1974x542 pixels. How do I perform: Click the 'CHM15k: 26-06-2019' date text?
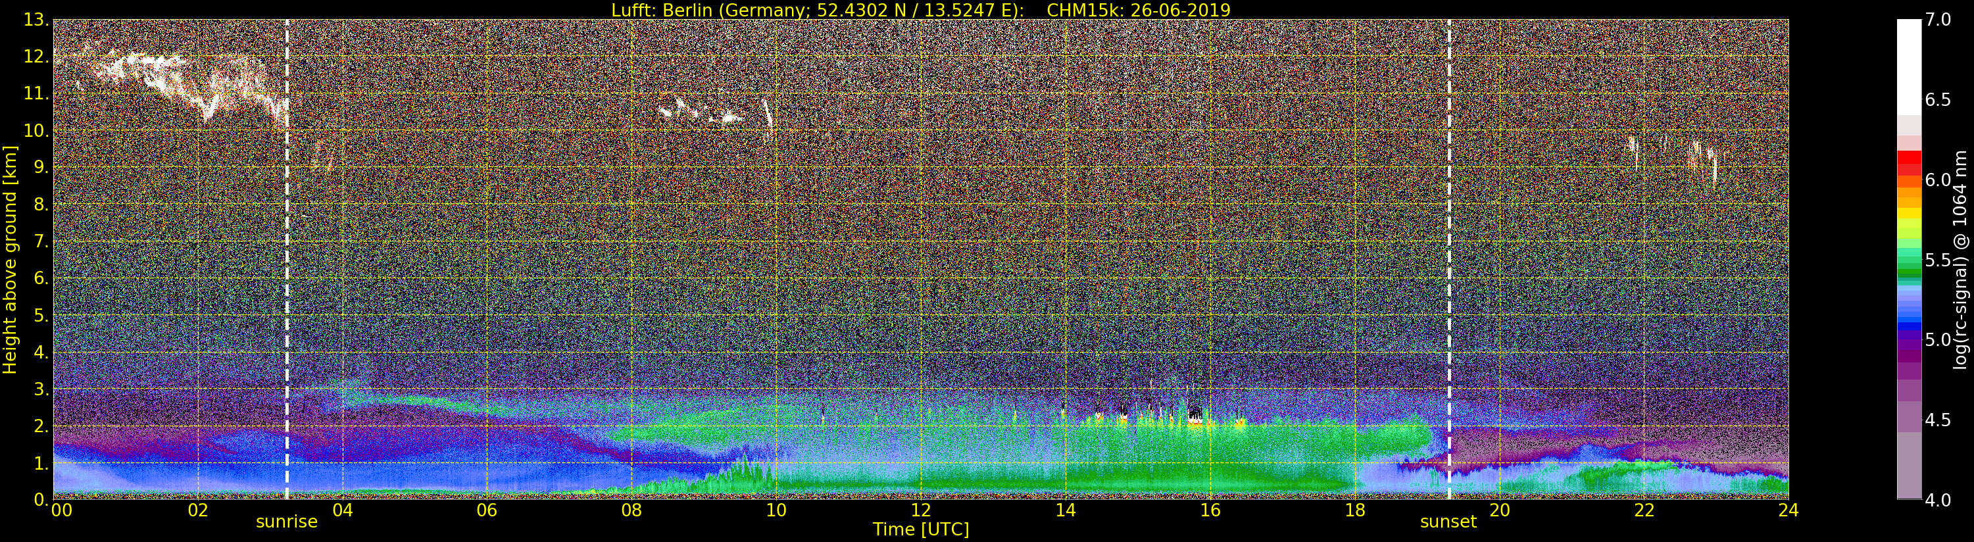1139,10
